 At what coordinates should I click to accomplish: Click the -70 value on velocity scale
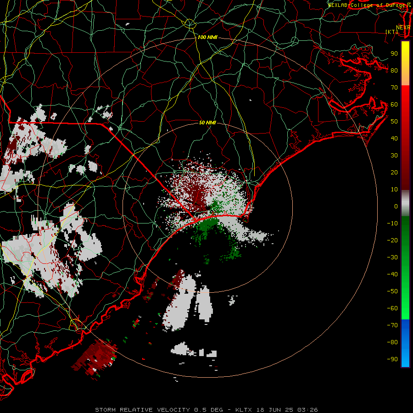(392, 325)
